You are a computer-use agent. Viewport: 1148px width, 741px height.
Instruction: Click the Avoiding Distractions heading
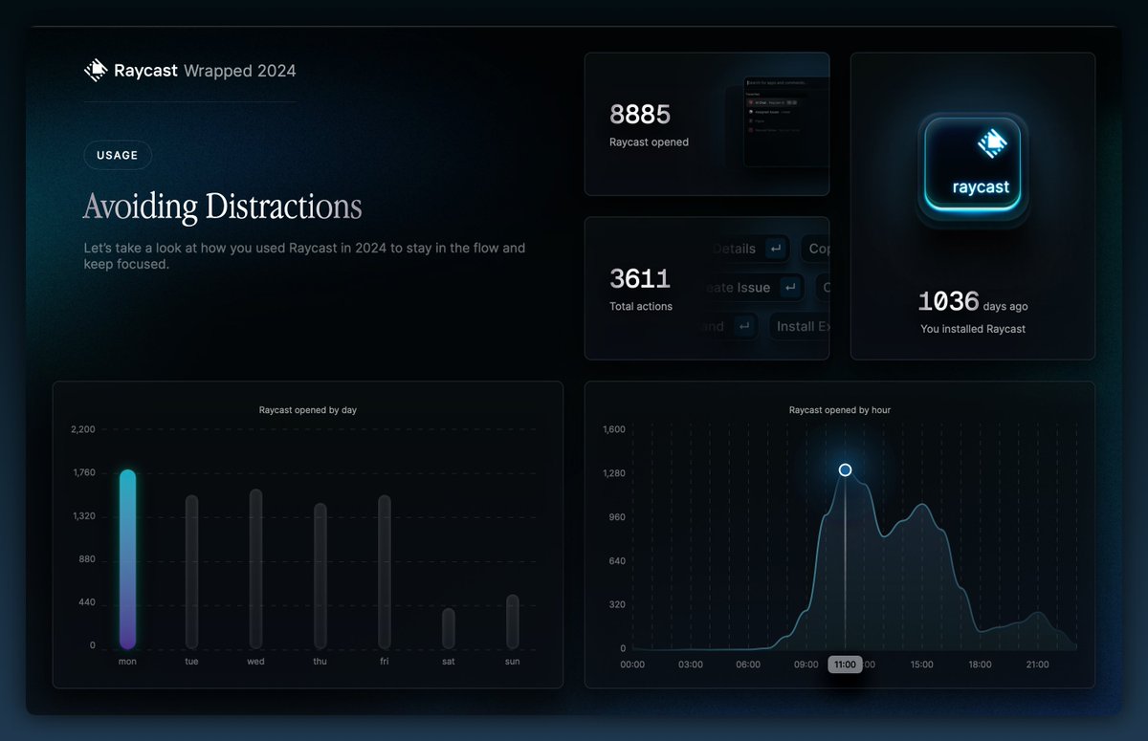[222, 207]
